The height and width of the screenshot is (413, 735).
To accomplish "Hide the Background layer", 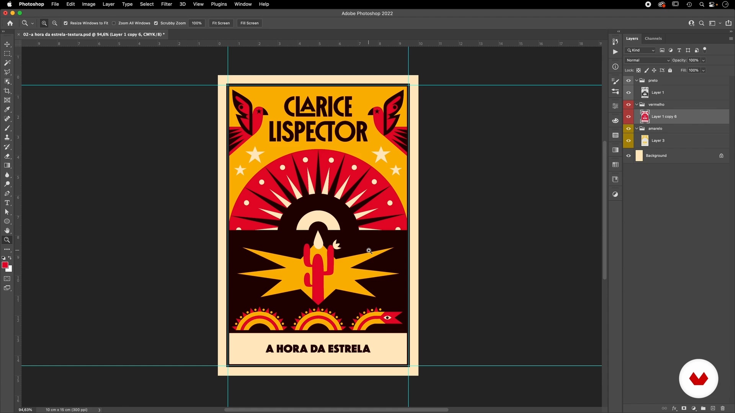I will tap(628, 156).
